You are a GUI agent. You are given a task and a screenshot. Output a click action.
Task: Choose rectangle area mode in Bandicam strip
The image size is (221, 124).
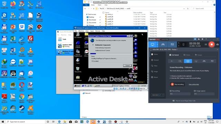tap(180, 61)
